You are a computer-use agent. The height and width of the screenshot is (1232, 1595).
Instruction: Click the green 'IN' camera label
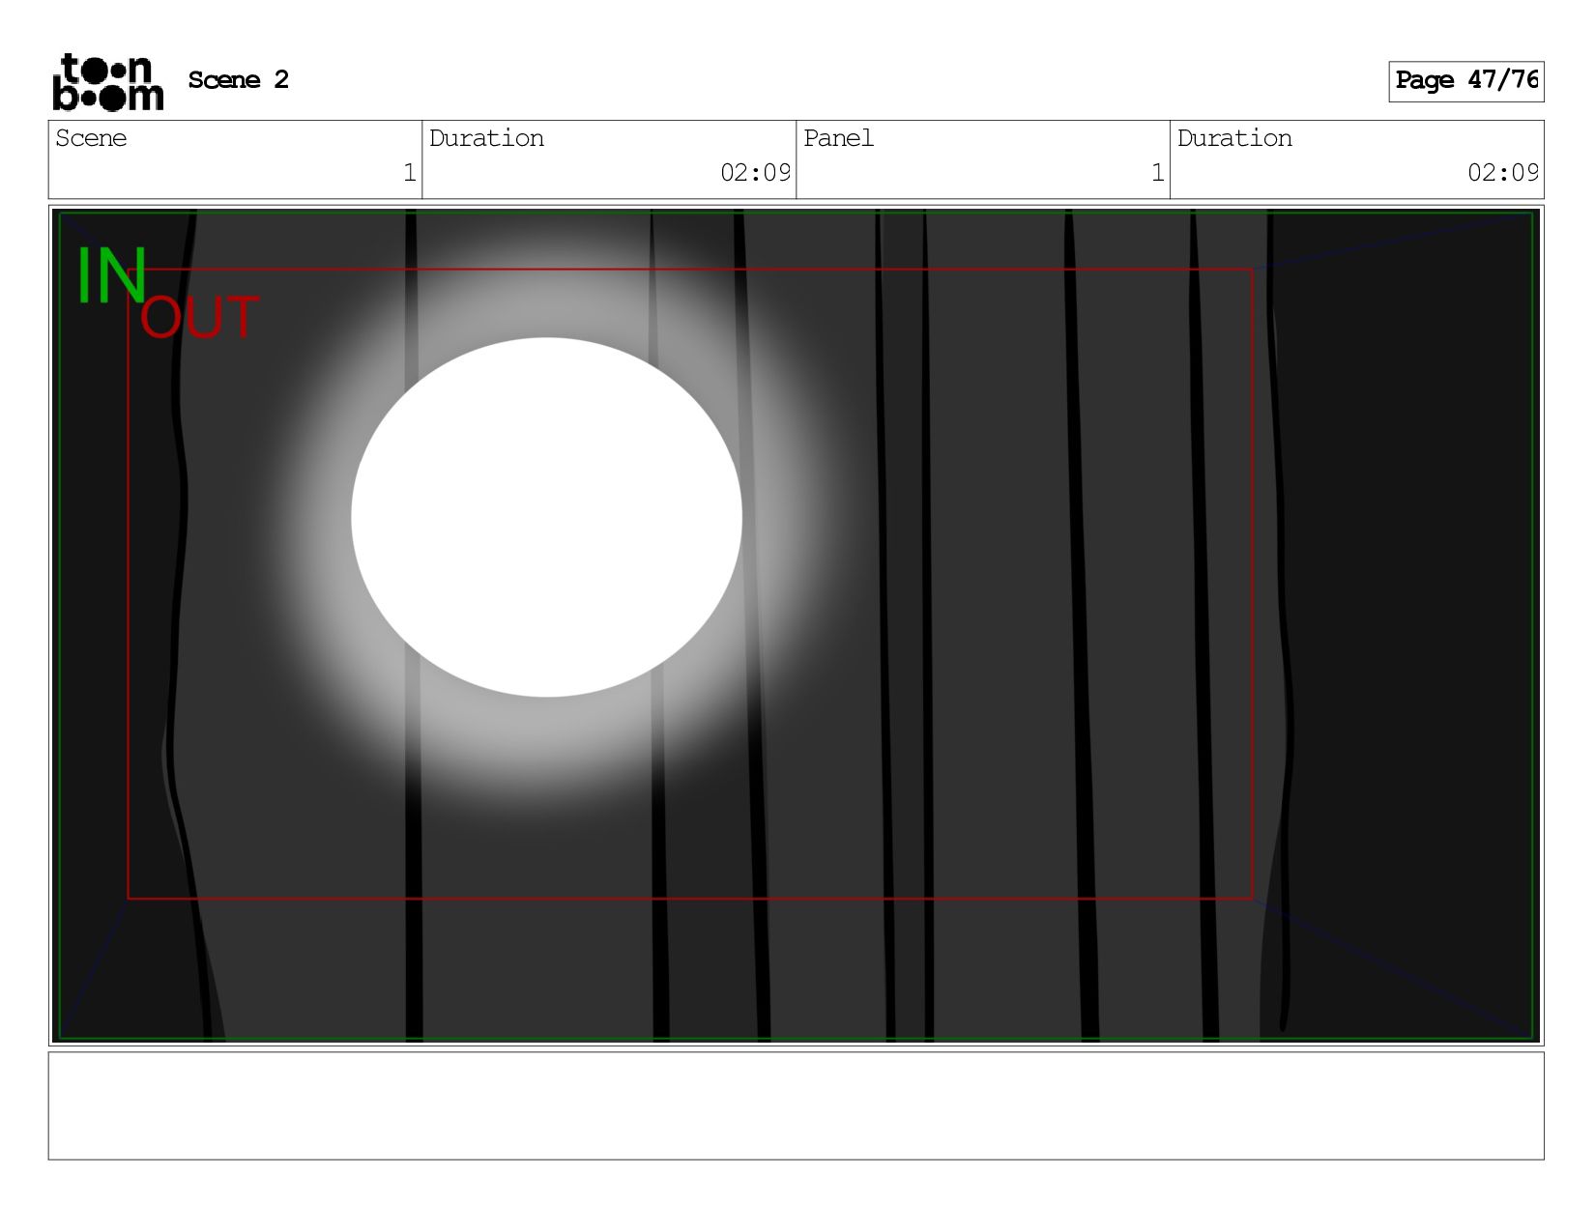[x=111, y=276]
